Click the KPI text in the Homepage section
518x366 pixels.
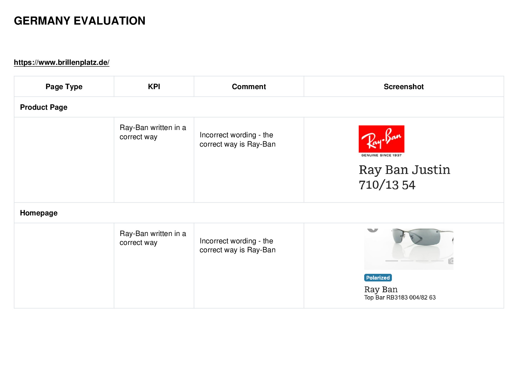[x=153, y=238]
